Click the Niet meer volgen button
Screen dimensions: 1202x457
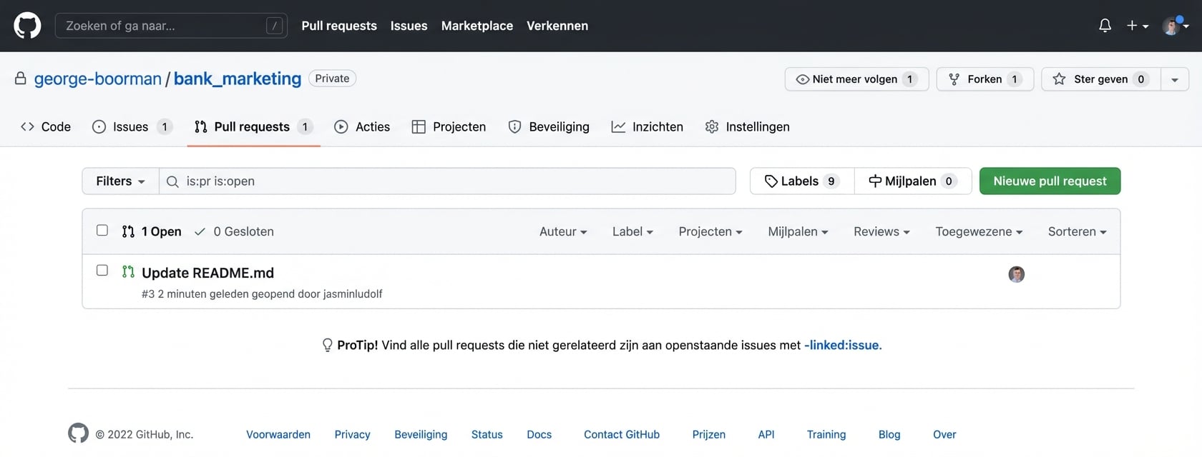[x=856, y=79]
